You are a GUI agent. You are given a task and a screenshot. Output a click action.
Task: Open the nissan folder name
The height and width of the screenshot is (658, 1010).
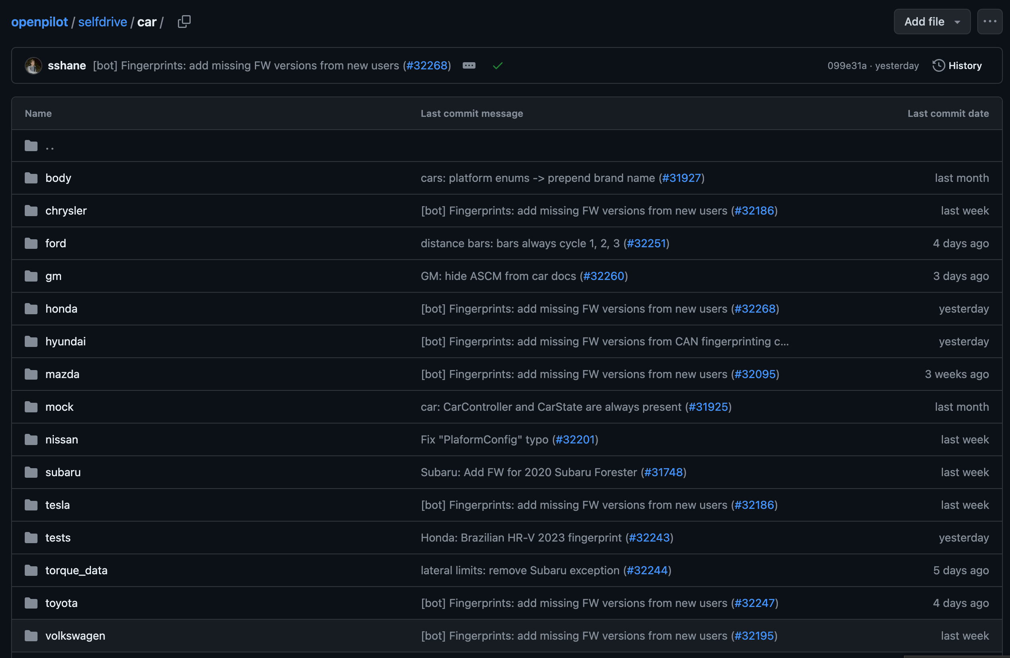tap(61, 439)
